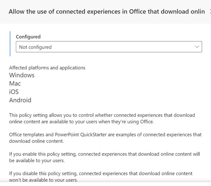Click the 'If you disable this policy setting' paragraph
The image size is (211, 186).
click(x=101, y=177)
